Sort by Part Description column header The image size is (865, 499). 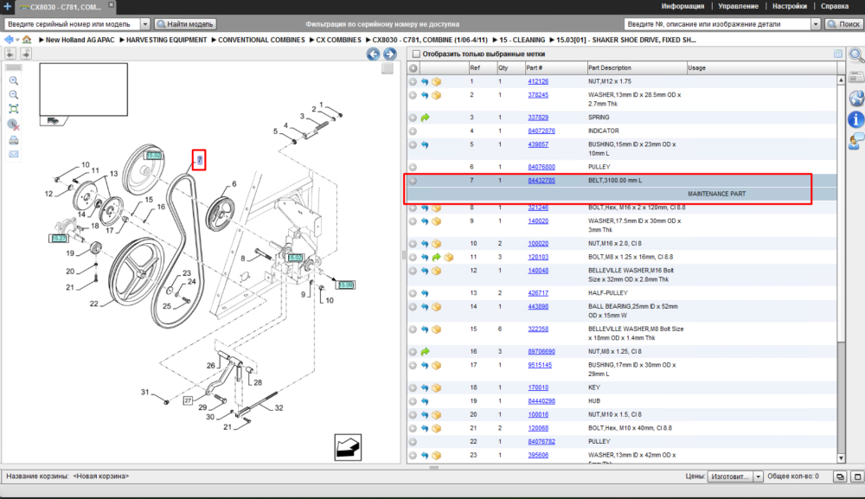[x=637, y=67]
